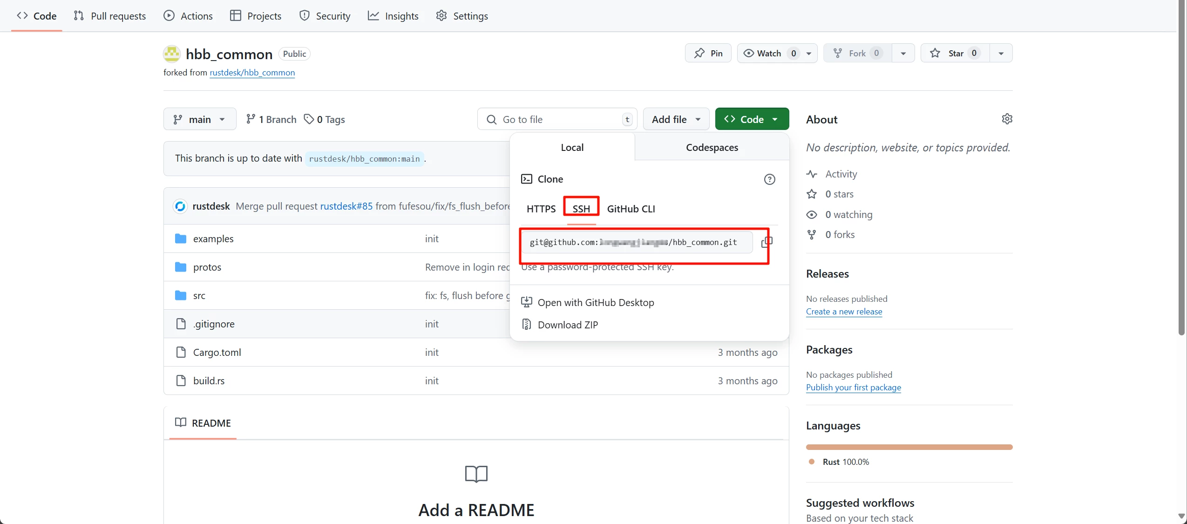Screen dimensions: 1187x524
Task: Follow the rustdesk/hbb_common fork link
Action: [252, 73]
